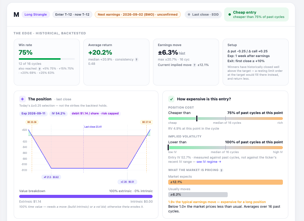Click the consistency help question mark
304x221 pixels.
pos(137,60)
